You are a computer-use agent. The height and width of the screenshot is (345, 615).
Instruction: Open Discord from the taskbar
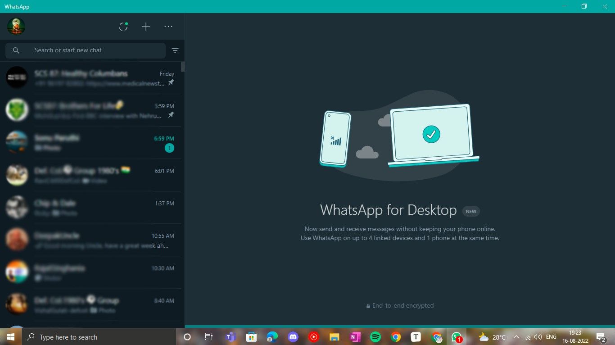tap(293, 337)
